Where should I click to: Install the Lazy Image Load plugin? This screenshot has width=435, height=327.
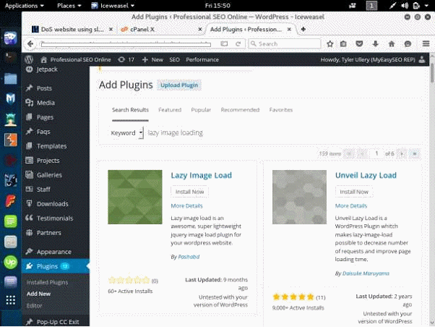(189, 192)
